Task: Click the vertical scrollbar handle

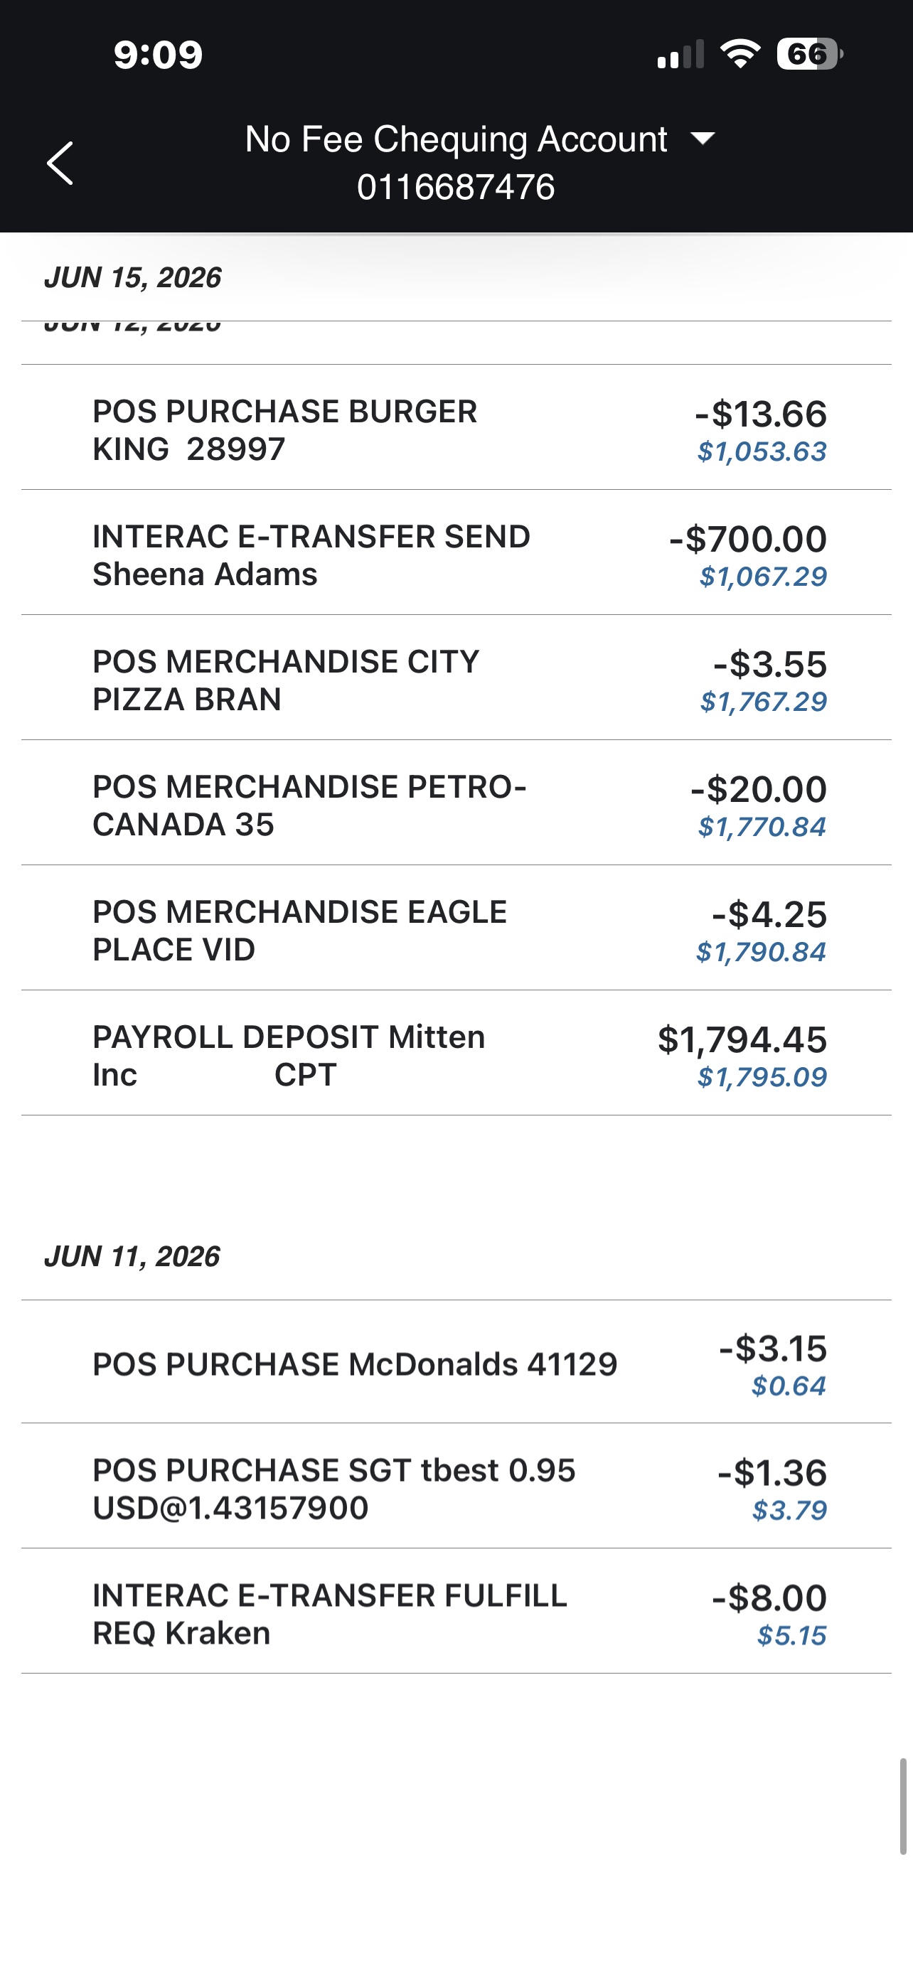Action: 903,1807
